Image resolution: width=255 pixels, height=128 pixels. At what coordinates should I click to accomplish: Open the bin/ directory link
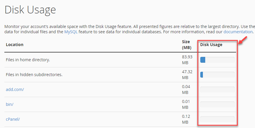coord(10,104)
